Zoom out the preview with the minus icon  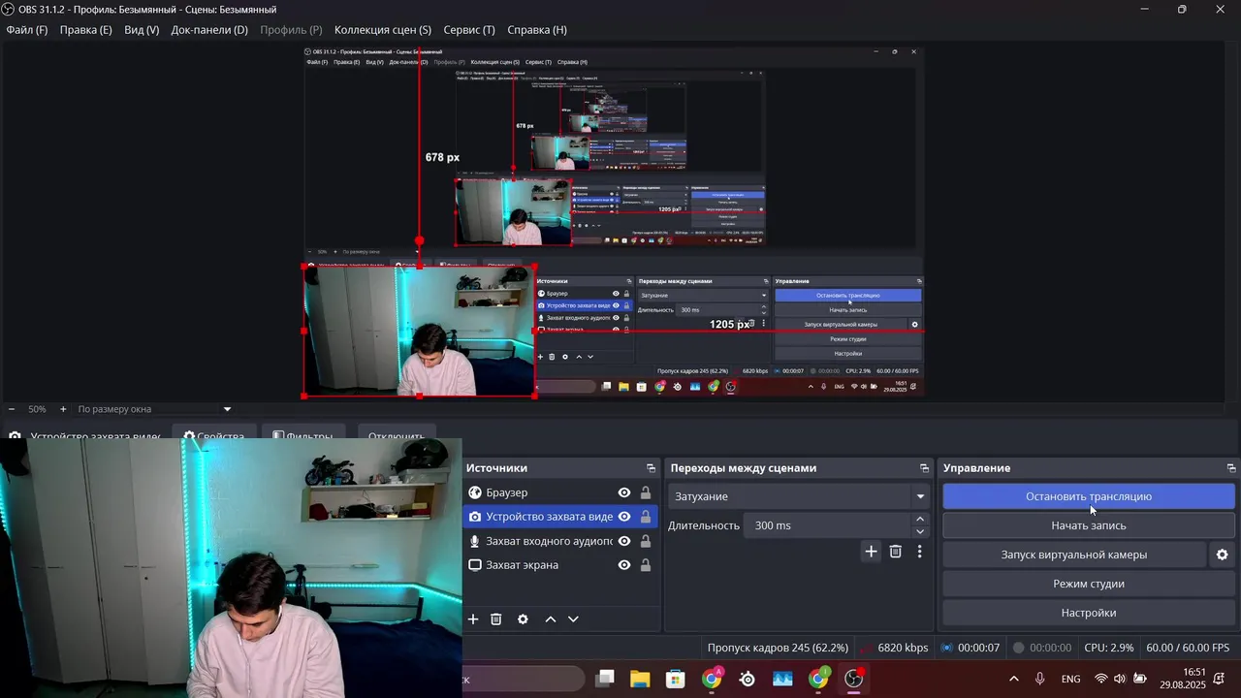(x=12, y=409)
